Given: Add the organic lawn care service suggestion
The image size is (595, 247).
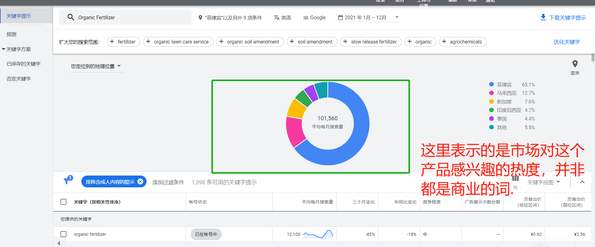Looking at the screenshot, I should tap(178, 42).
